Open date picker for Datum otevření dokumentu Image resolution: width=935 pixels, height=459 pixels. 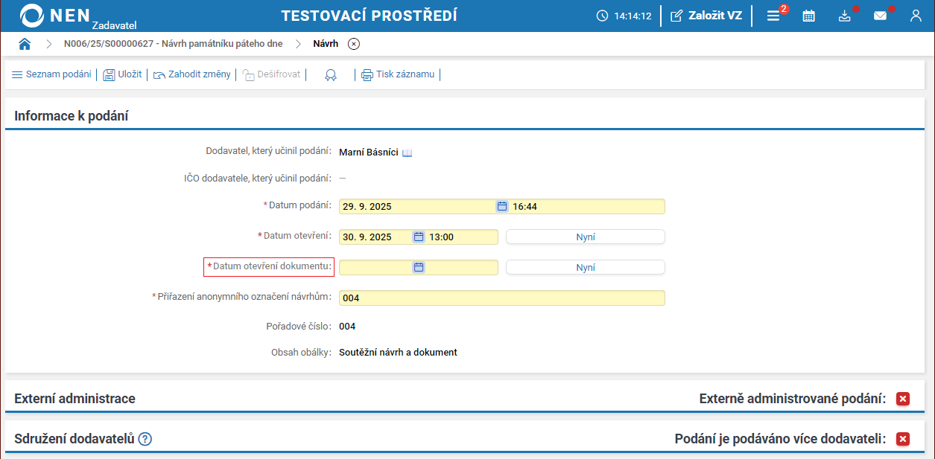pos(419,267)
